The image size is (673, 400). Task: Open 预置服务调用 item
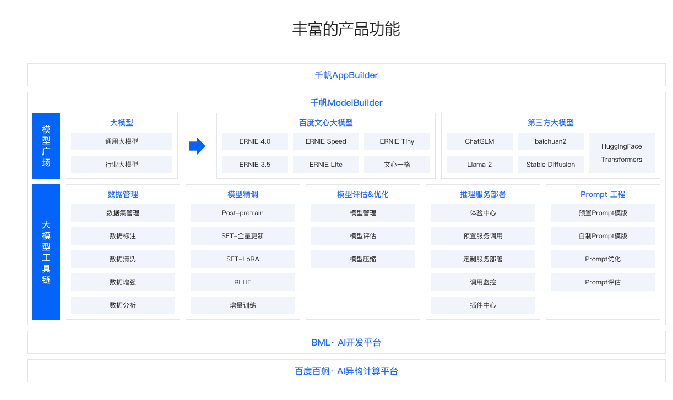point(483,236)
